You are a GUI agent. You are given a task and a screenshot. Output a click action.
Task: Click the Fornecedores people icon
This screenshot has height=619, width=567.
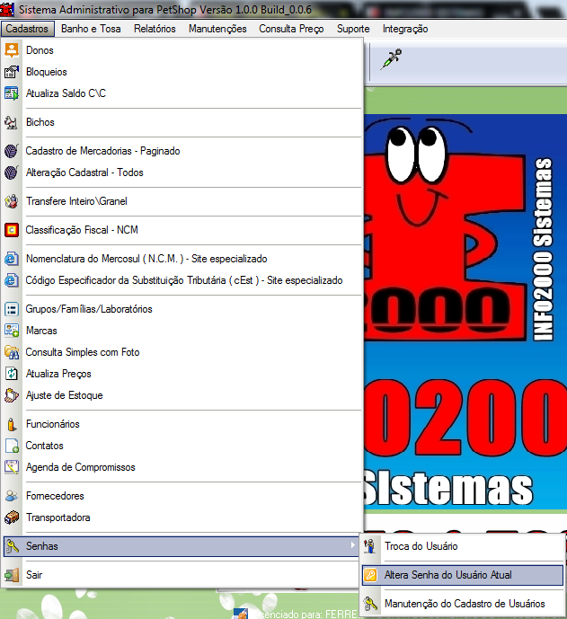click(12, 496)
